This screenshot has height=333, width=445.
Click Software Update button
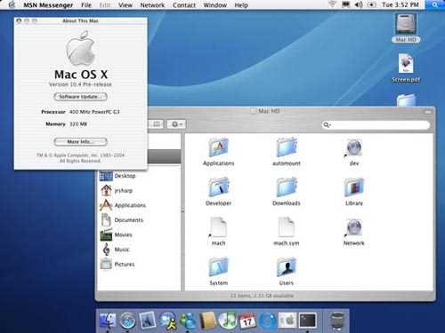tap(80, 97)
